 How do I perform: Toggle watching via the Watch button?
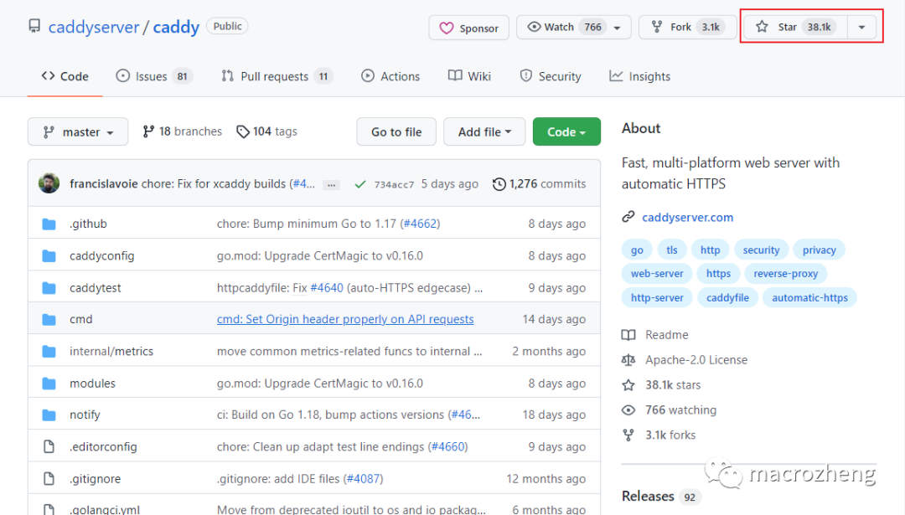coord(557,26)
